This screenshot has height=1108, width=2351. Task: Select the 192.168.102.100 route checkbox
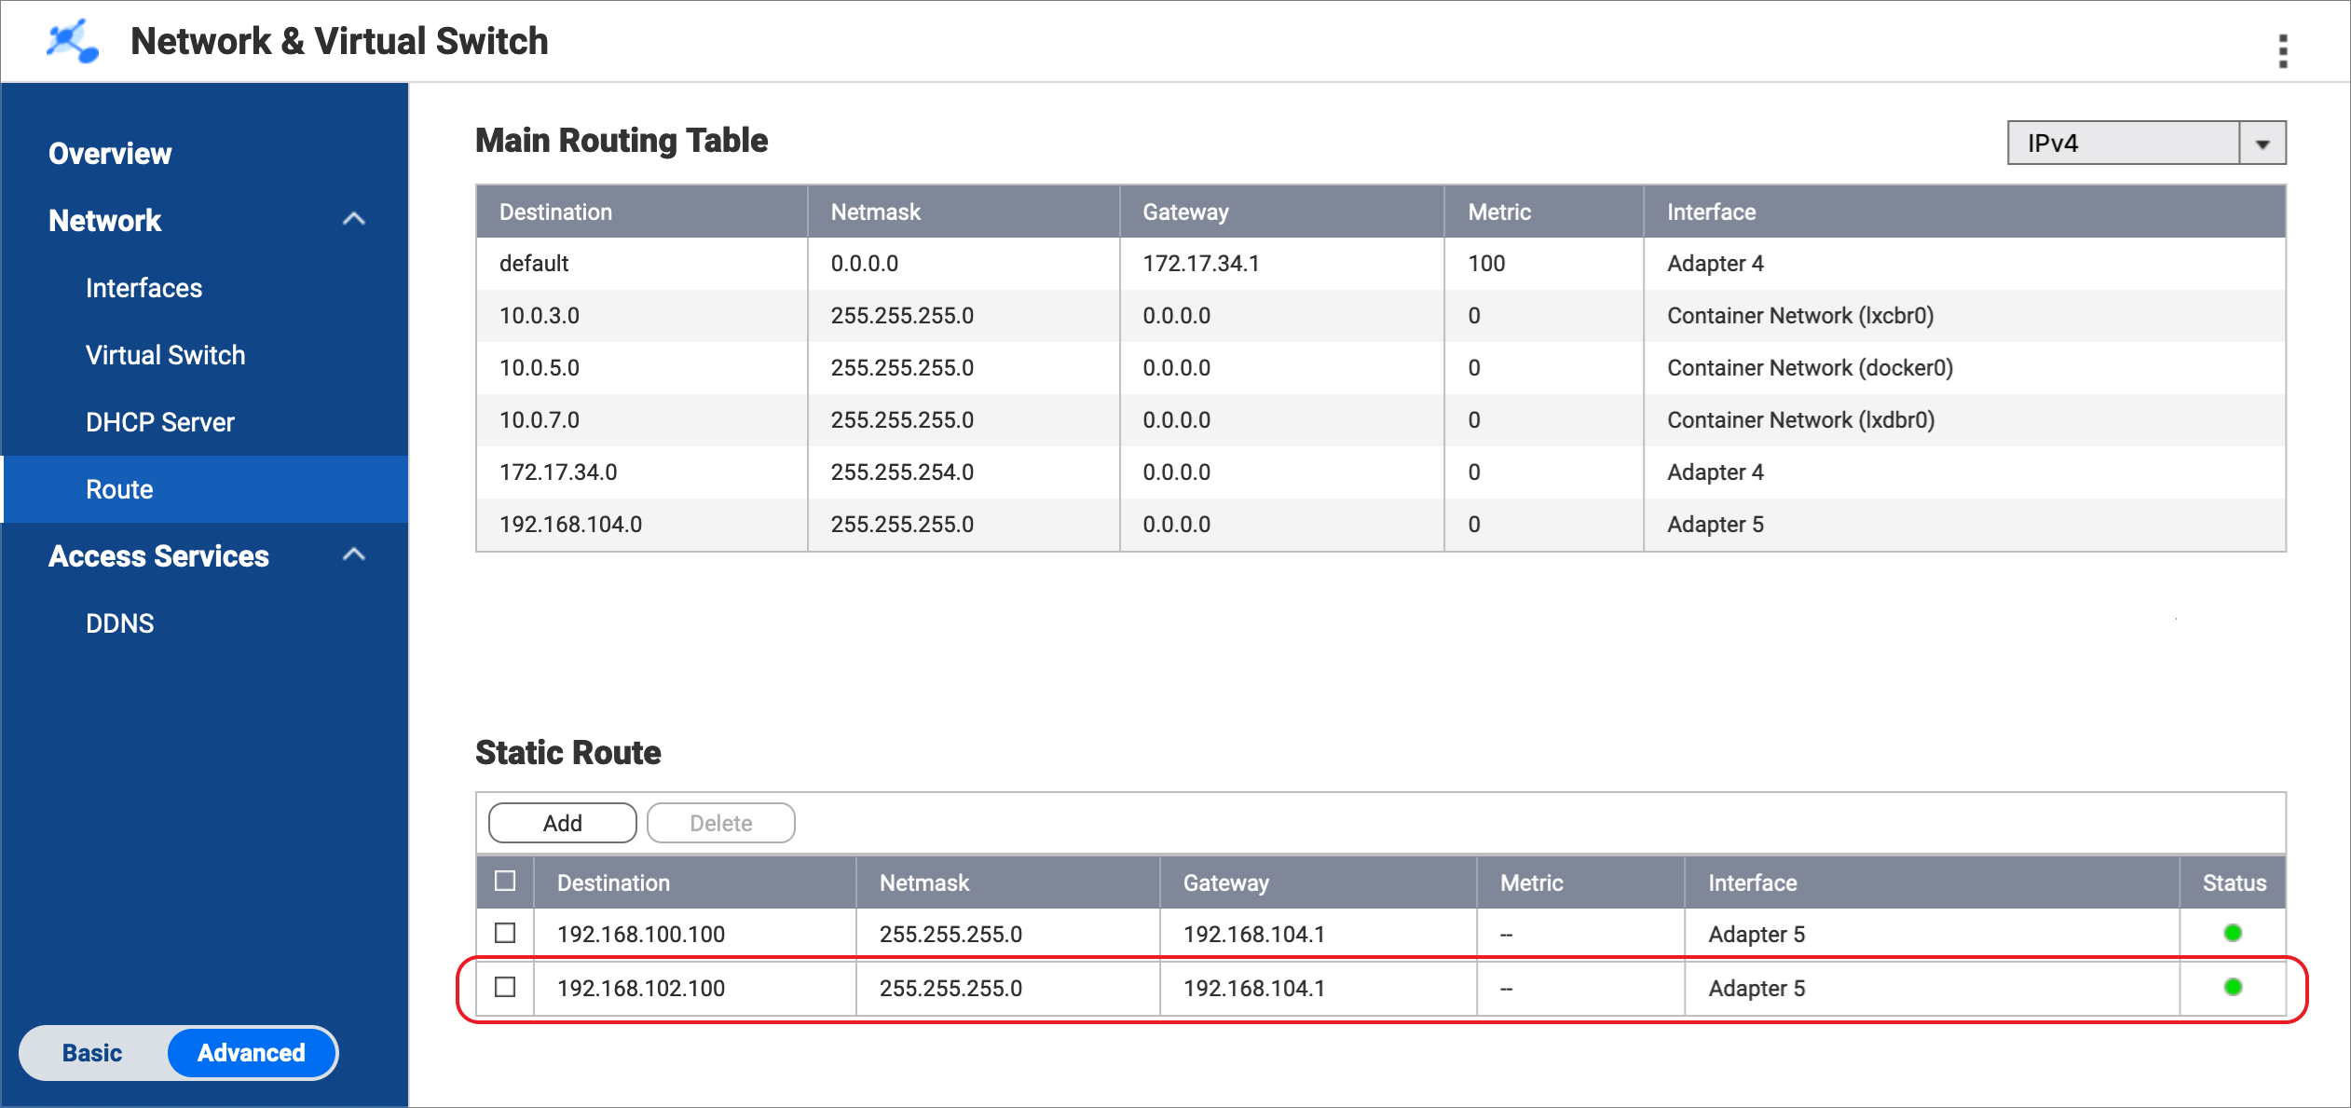pos(505,987)
